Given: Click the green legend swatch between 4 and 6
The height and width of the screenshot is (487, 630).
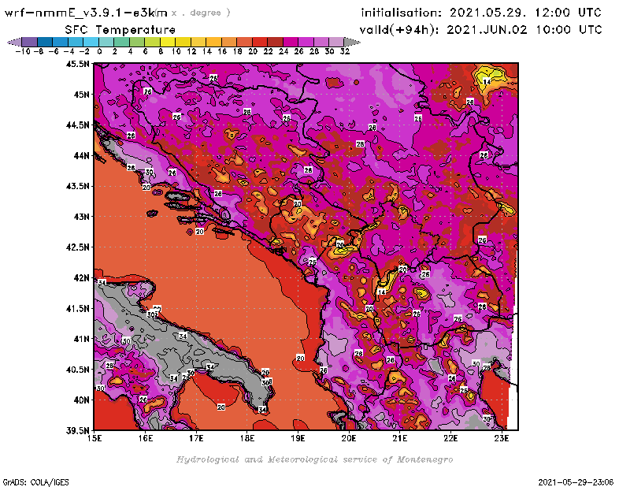Looking at the screenshot, I should [137, 42].
